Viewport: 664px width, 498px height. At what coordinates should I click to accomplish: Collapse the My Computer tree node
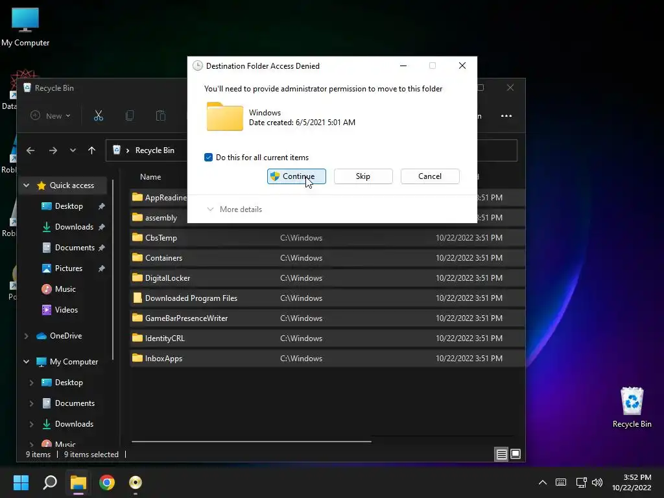tap(26, 362)
